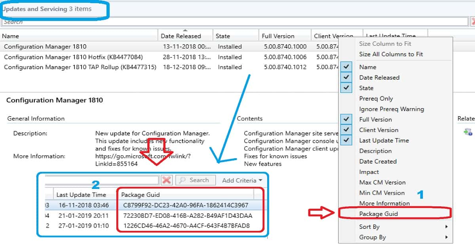
Task: Enable the Ignore Prereq Warning column
Action: click(391, 109)
